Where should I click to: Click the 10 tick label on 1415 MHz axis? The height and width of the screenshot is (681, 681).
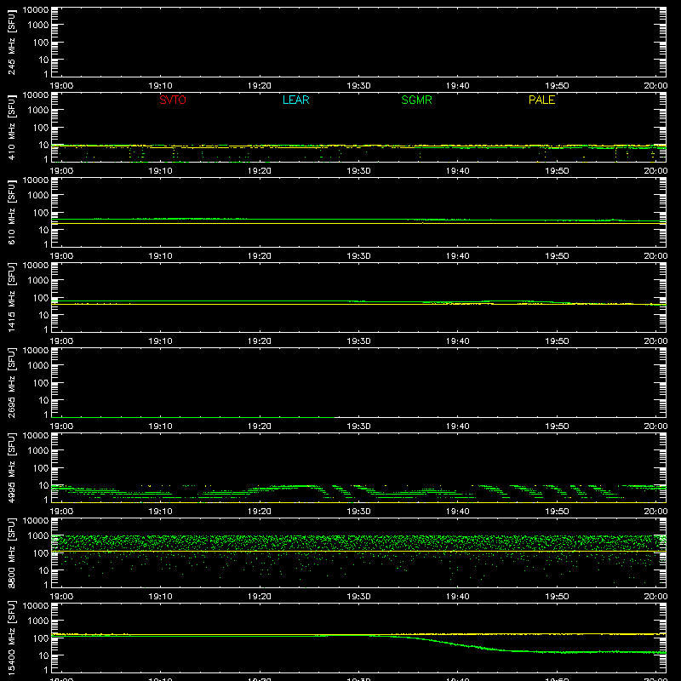(x=43, y=315)
